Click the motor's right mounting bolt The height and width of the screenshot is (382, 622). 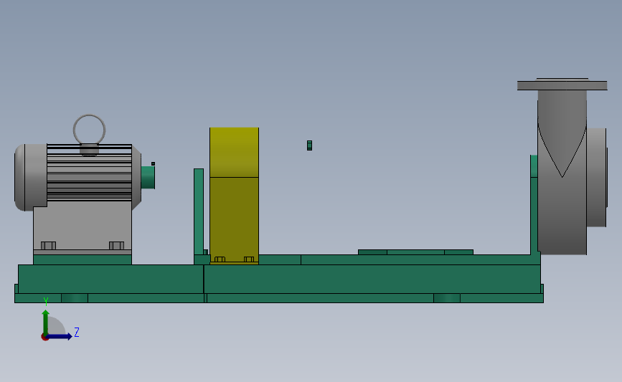(x=117, y=245)
